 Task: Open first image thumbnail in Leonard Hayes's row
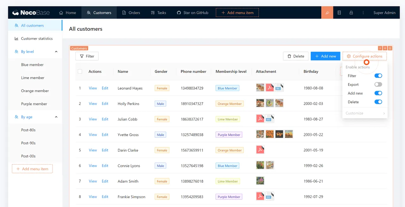pyautogui.click(x=260, y=88)
